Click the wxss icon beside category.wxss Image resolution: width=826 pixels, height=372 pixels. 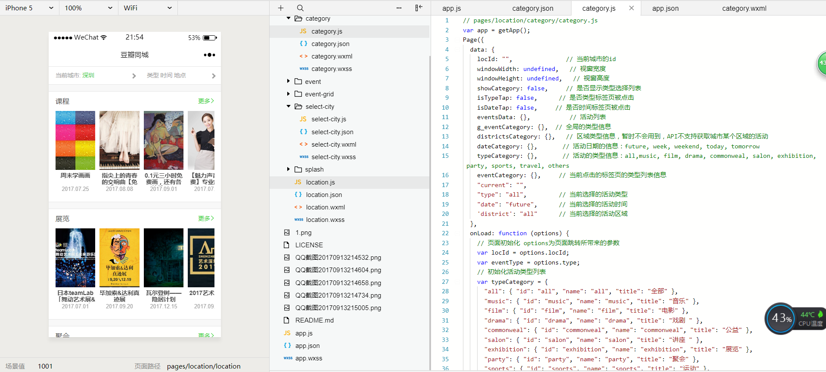click(304, 69)
